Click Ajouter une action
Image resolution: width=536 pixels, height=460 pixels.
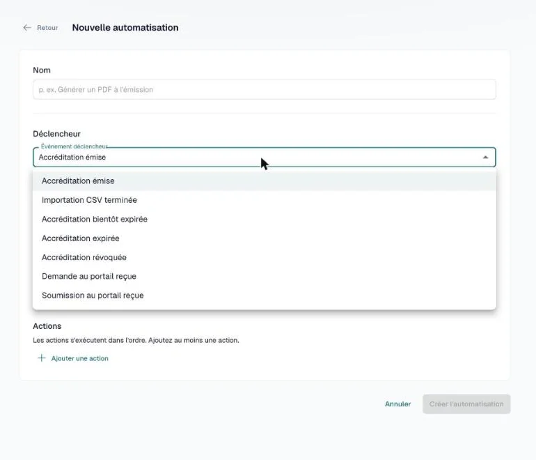(79, 358)
